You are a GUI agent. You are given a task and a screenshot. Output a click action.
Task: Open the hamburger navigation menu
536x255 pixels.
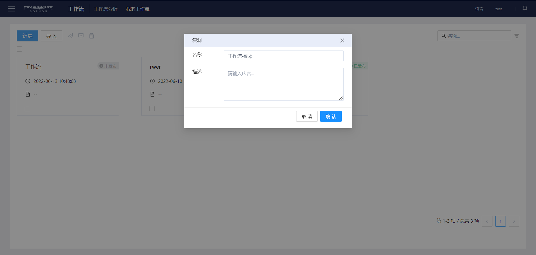[11, 9]
